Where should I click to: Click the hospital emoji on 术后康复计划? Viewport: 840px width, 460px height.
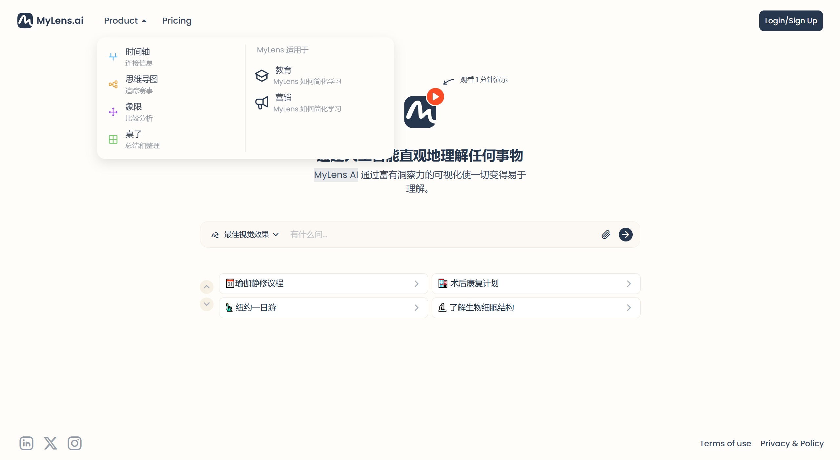[x=443, y=283]
